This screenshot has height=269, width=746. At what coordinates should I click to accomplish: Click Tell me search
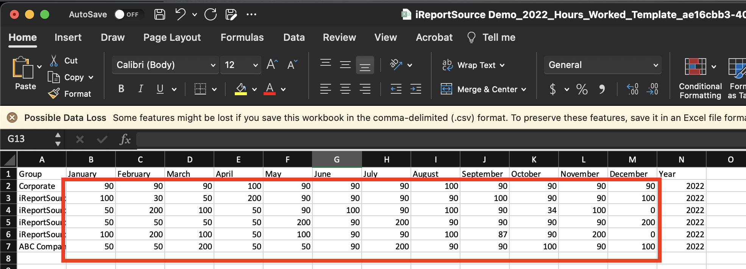[491, 37]
